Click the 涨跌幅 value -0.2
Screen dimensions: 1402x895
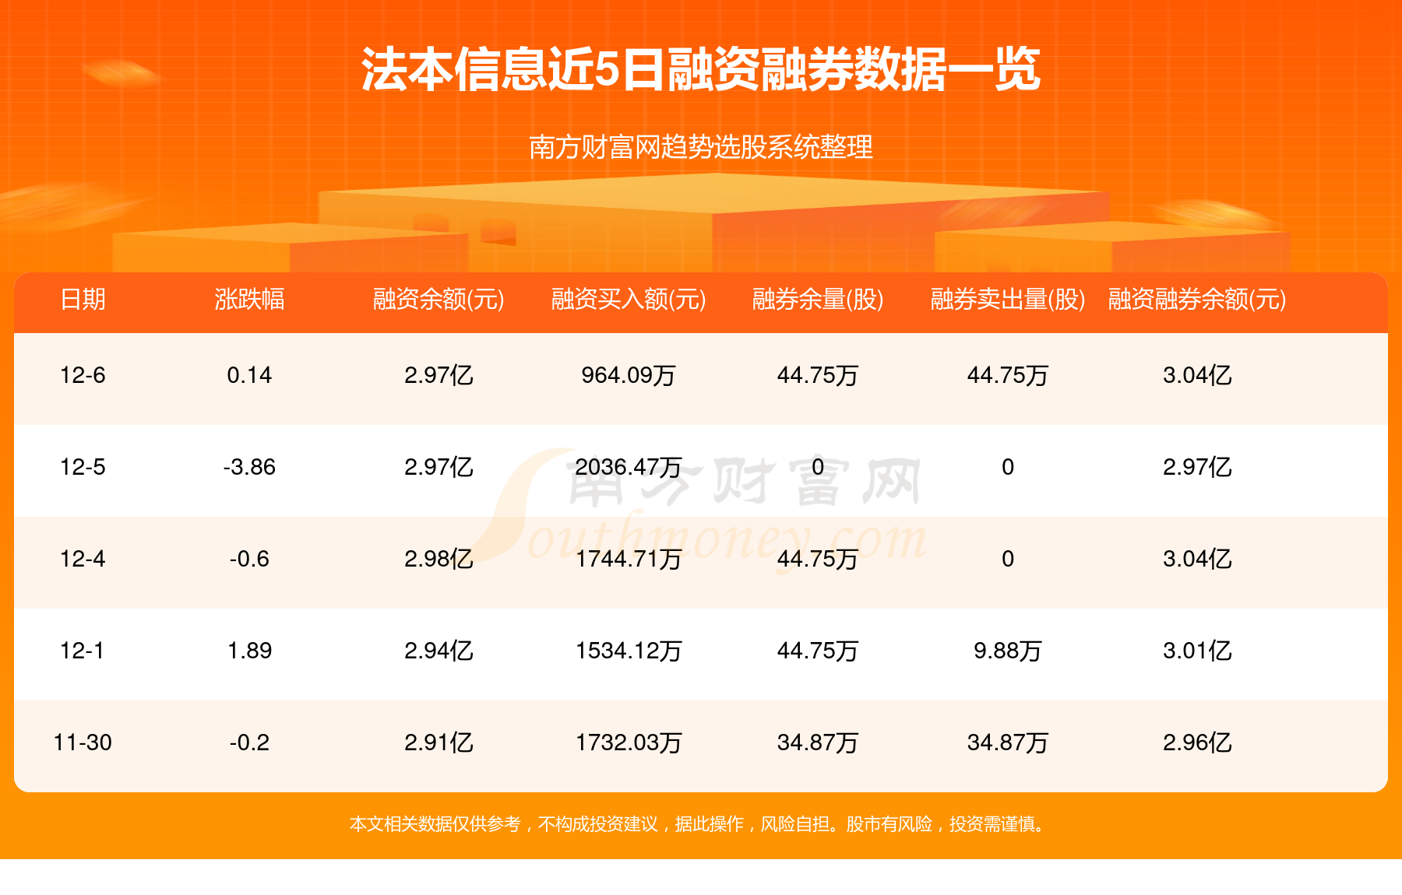coord(249,742)
